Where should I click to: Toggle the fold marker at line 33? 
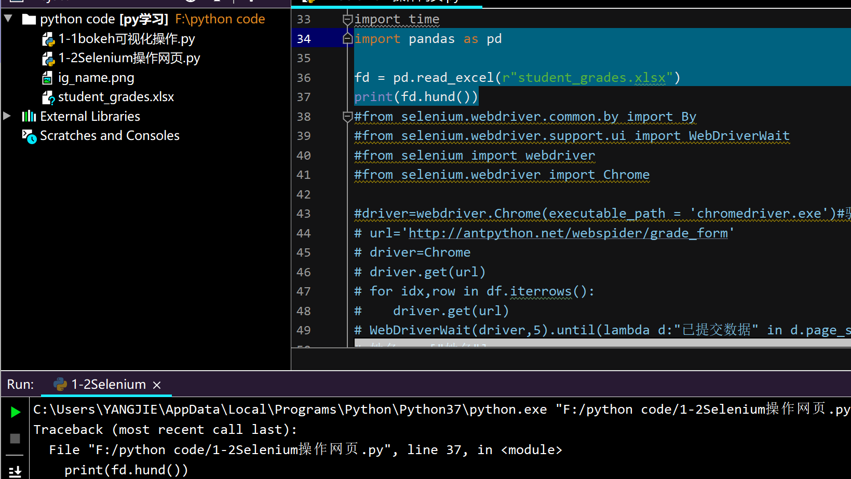347,20
